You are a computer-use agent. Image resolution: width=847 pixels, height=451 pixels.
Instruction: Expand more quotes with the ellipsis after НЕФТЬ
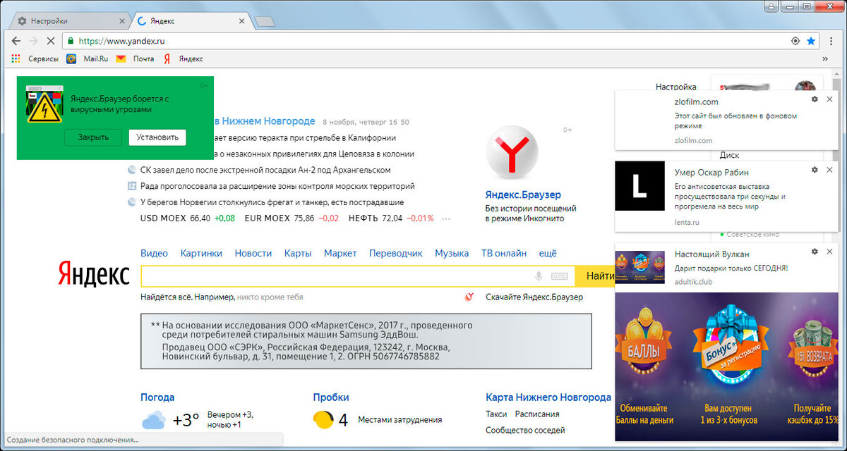pyautogui.click(x=445, y=219)
